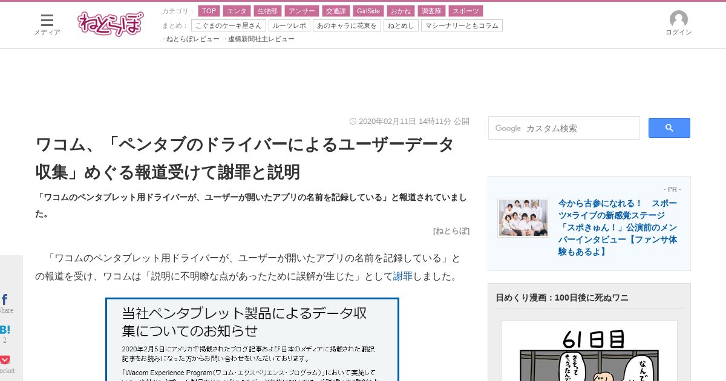The width and height of the screenshot is (726, 381).
Task: Select the スポーツ category tab
Action: [466, 11]
